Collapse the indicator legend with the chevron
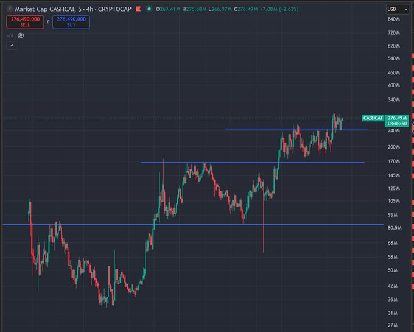Viewport: 414px width, 332px height. [12, 46]
